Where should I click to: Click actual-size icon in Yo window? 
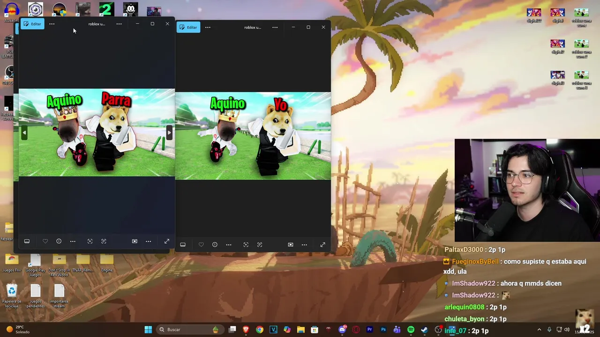coord(260,244)
